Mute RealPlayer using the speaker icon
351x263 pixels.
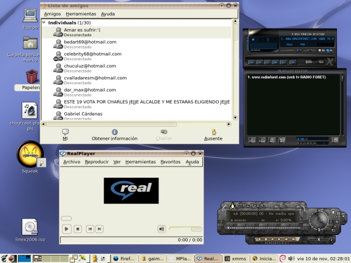(x=161, y=229)
